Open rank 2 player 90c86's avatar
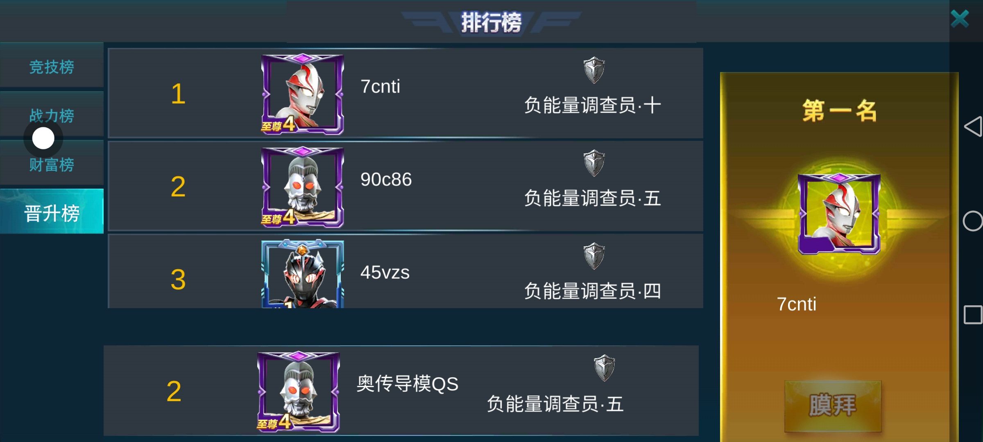 (303, 187)
